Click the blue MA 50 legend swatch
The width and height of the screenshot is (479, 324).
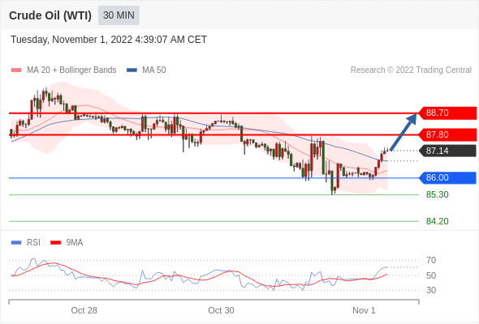132,70
